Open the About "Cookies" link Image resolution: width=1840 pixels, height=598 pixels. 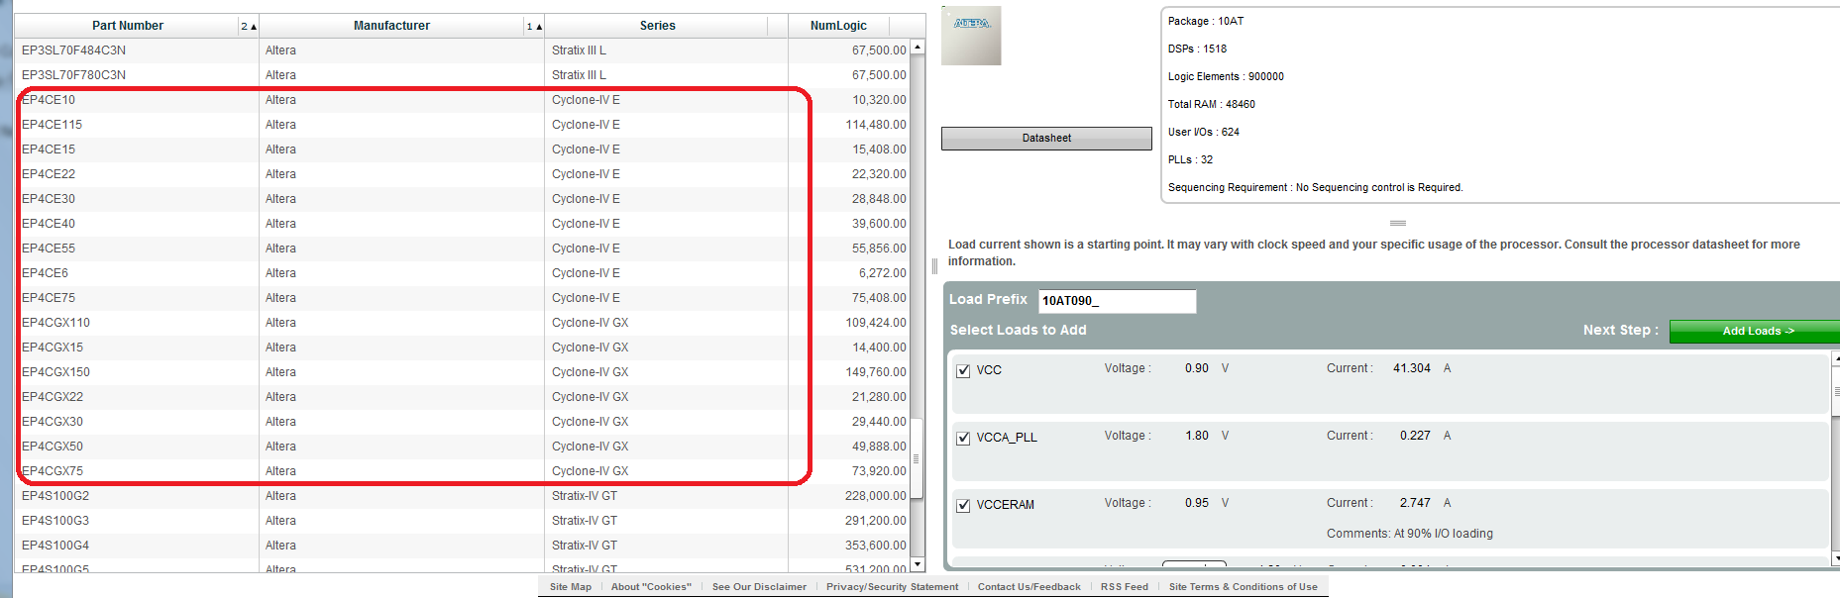pos(651,587)
